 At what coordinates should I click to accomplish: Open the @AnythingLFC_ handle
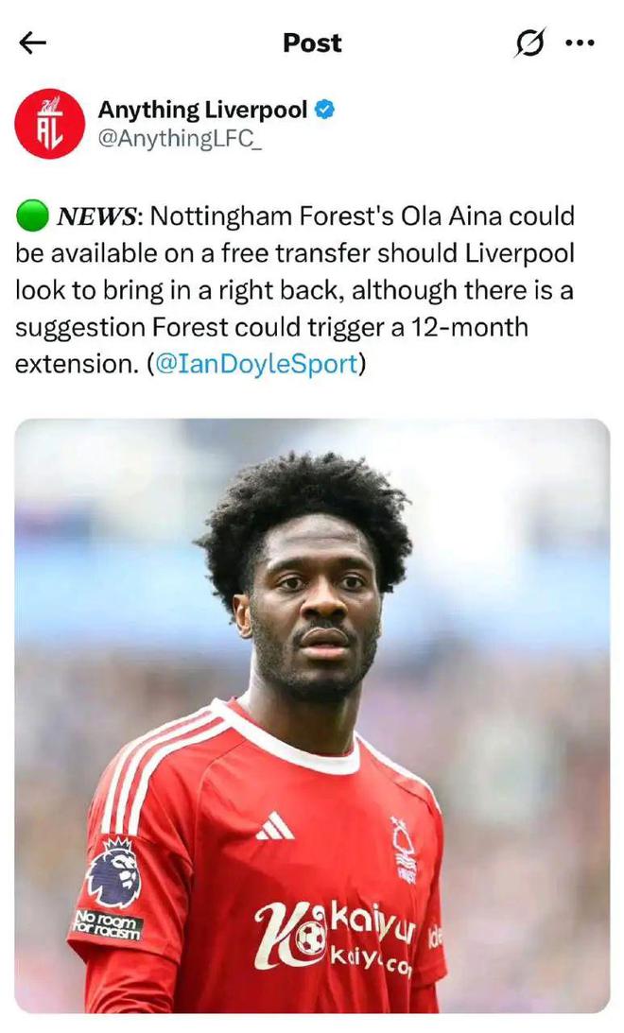coord(180,138)
